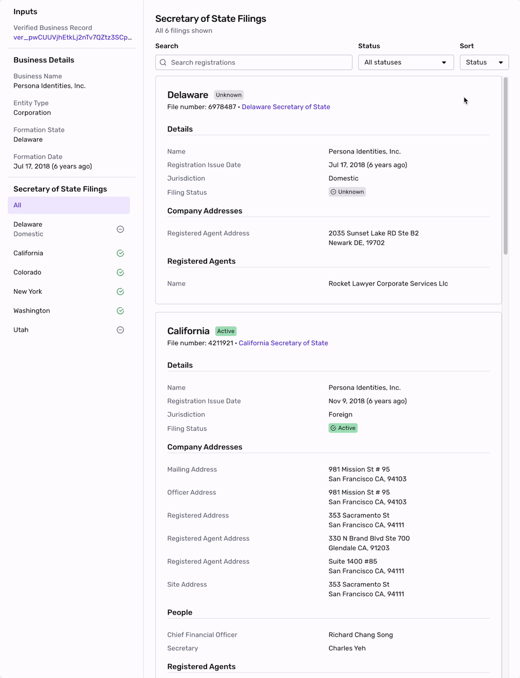Click the California card heading
The height and width of the screenshot is (678, 520).
[x=188, y=331]
